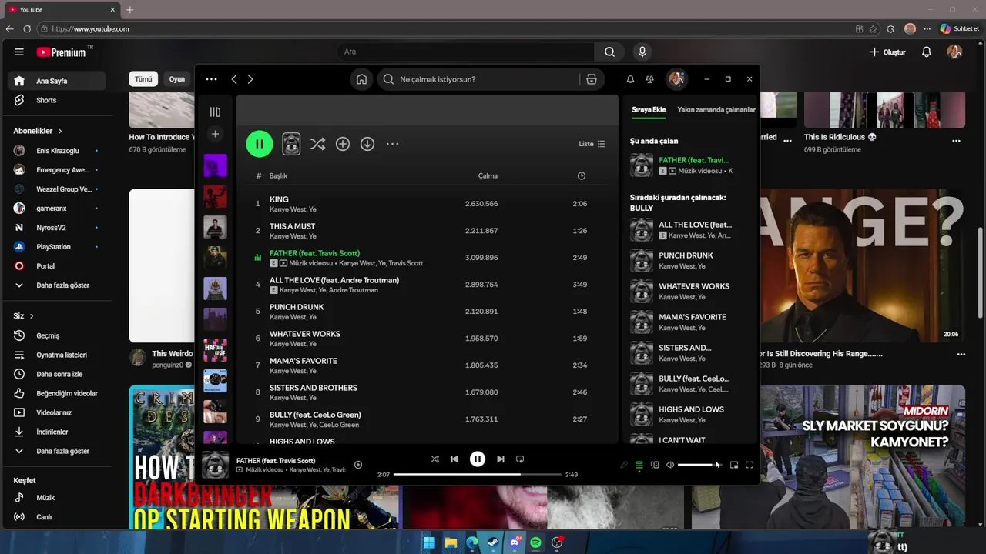Adjust the Spotify volume slider
Image resolution: width=986 pixels, height=554 pixels.
pos(699,465)
